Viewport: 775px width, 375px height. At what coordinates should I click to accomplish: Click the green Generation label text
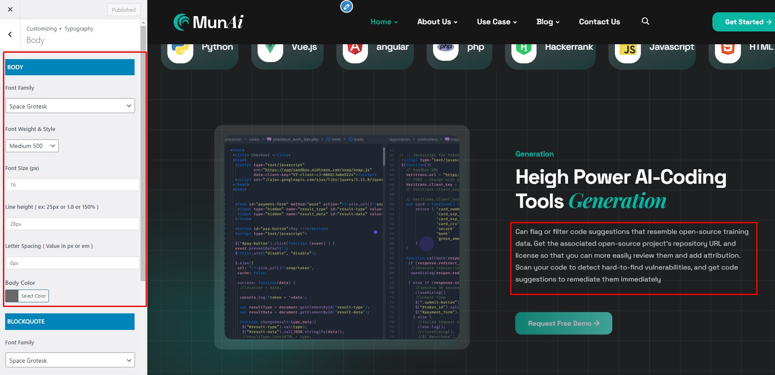[534, 154]
